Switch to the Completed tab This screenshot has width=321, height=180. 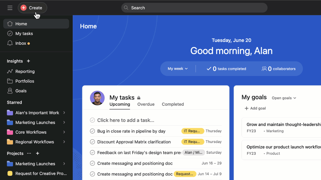[173, 104]
